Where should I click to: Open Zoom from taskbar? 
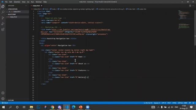pyautogui.click(x=88, y=107)
